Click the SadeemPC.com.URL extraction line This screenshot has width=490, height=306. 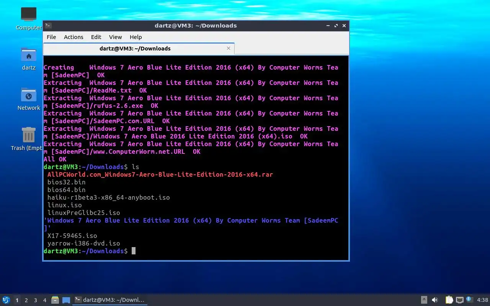coord(191,117)
